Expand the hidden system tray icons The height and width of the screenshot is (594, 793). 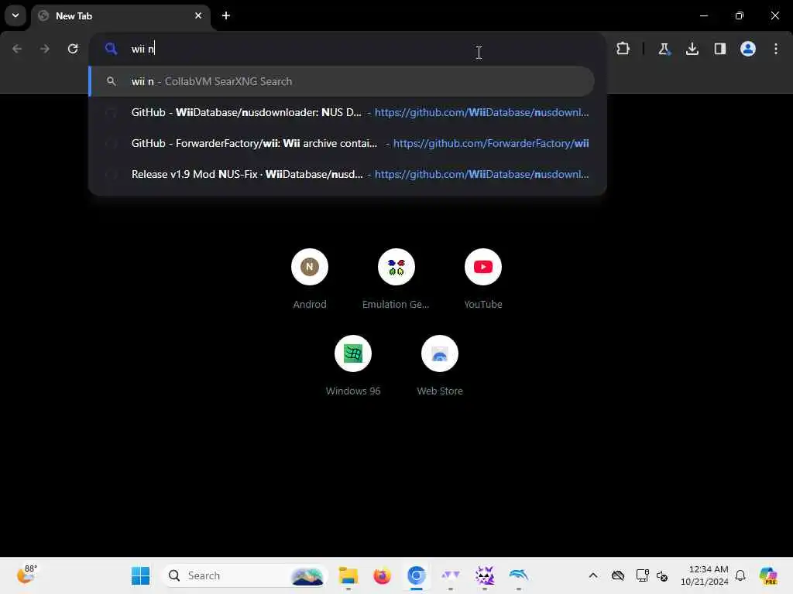pos(593,575)
